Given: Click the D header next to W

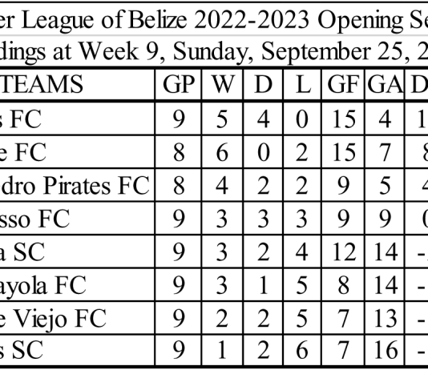Looking at the screenshot, I should click(x=263, y=84).
